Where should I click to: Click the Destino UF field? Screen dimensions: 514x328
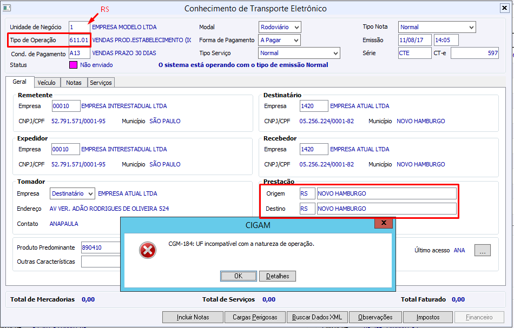tap(307, 209)
